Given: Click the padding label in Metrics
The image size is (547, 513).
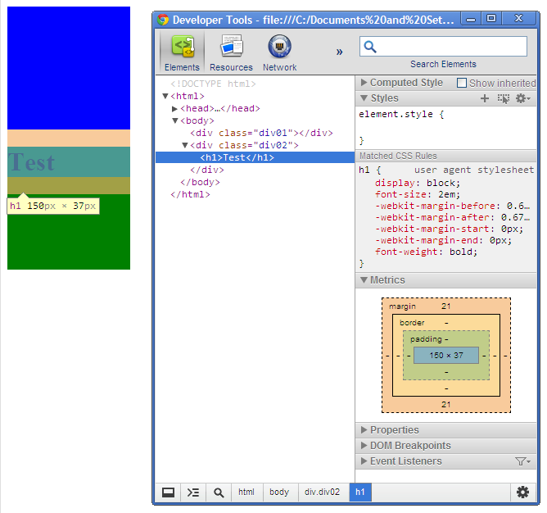Looking at the screenshot, I should [x=426, y=339].
